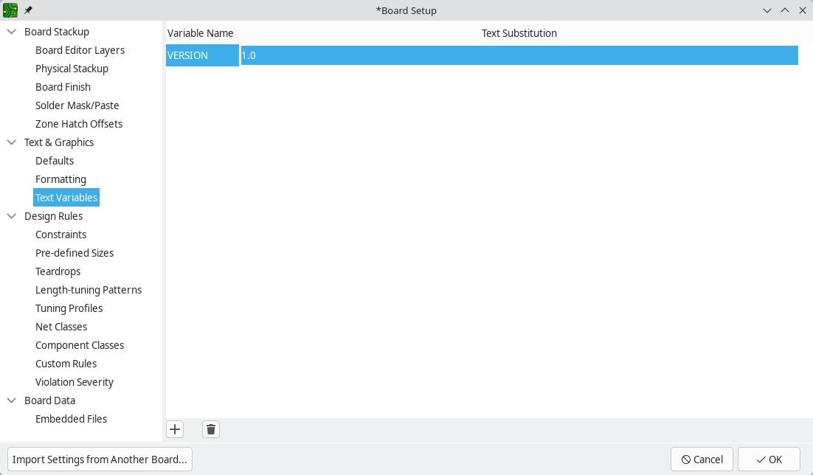Viewport: 813px width, 475px height.
Task: Collapse the Board Data section
Action: pos(10,401)
